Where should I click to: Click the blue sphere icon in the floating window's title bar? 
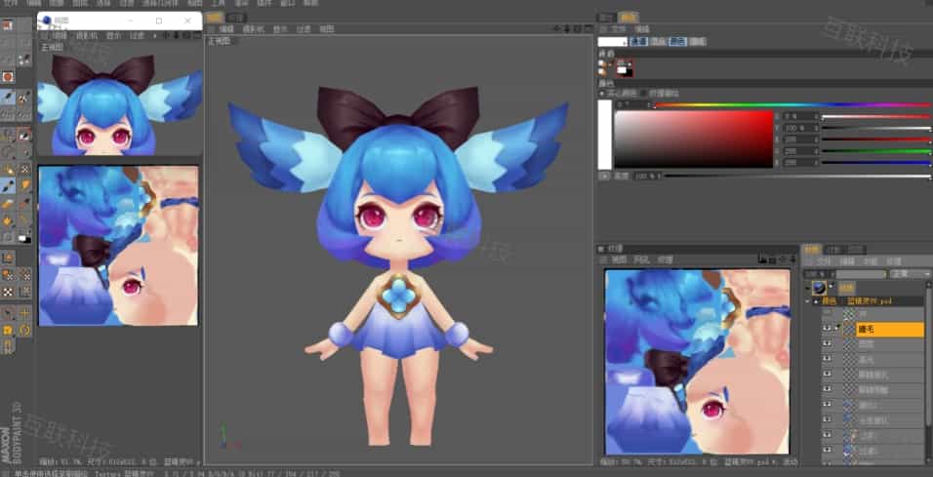pyautogui.click(x=47, y=20)
